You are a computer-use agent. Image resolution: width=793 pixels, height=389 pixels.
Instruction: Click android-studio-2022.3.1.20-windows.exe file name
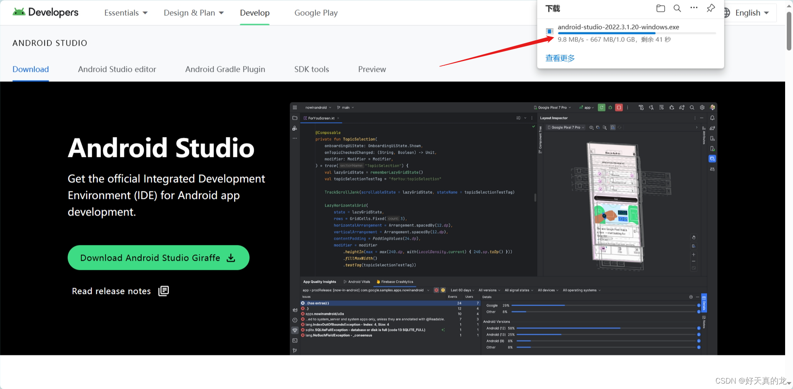pyautogui.click(x=618, y=27)
